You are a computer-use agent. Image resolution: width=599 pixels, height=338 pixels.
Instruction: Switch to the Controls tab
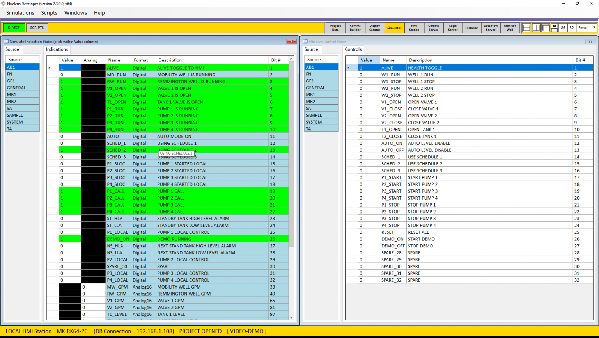point(353,49)
